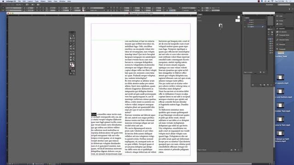Open Notification Center in the menu bar
The image size is (294, 165).
tap(290, 1)
